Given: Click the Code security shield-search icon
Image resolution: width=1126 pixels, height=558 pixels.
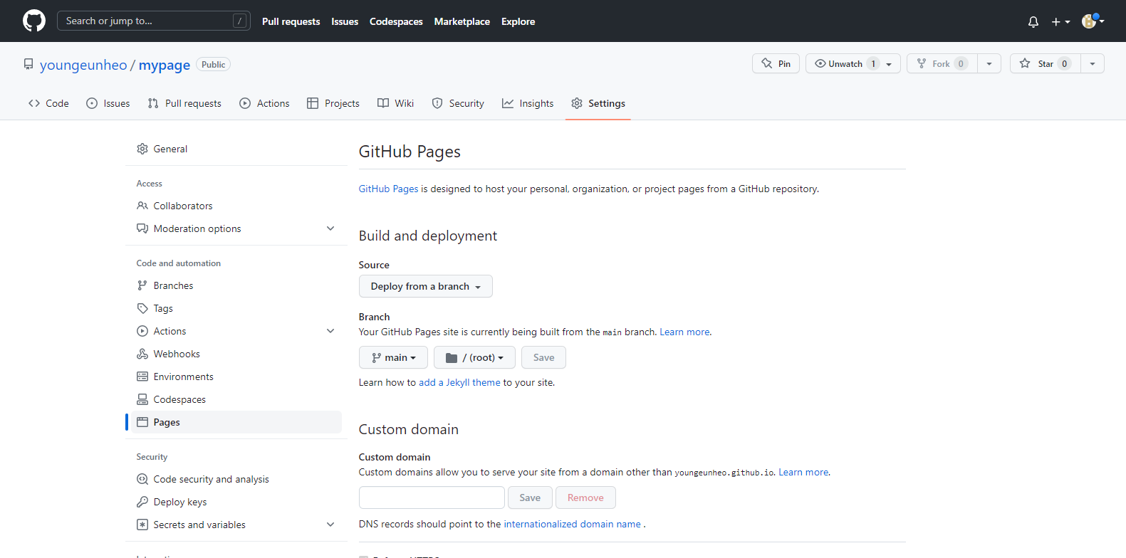Looking at the screenshot, I should [x=142, y=479].
